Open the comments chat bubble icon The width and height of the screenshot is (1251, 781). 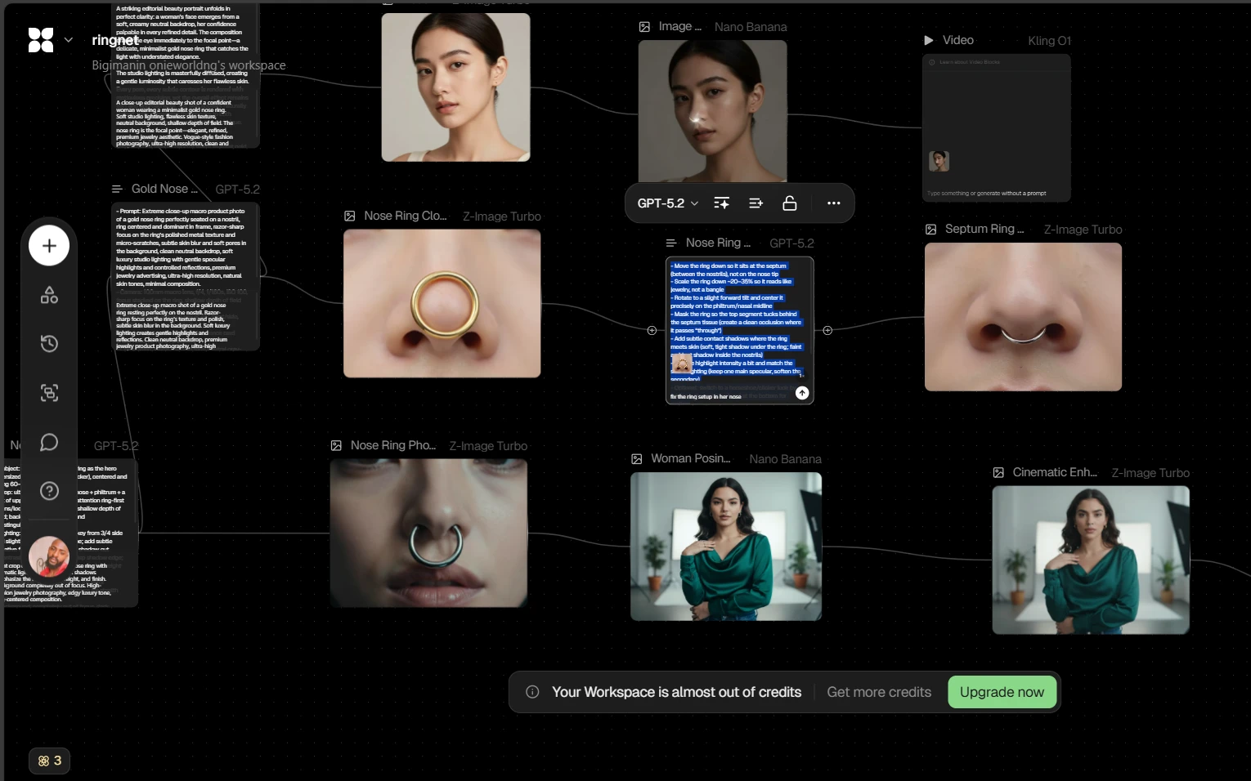coord(49,442)
